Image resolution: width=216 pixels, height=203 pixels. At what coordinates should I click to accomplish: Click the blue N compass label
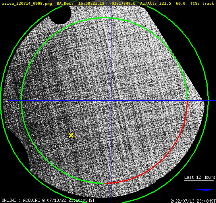point(9,6)
